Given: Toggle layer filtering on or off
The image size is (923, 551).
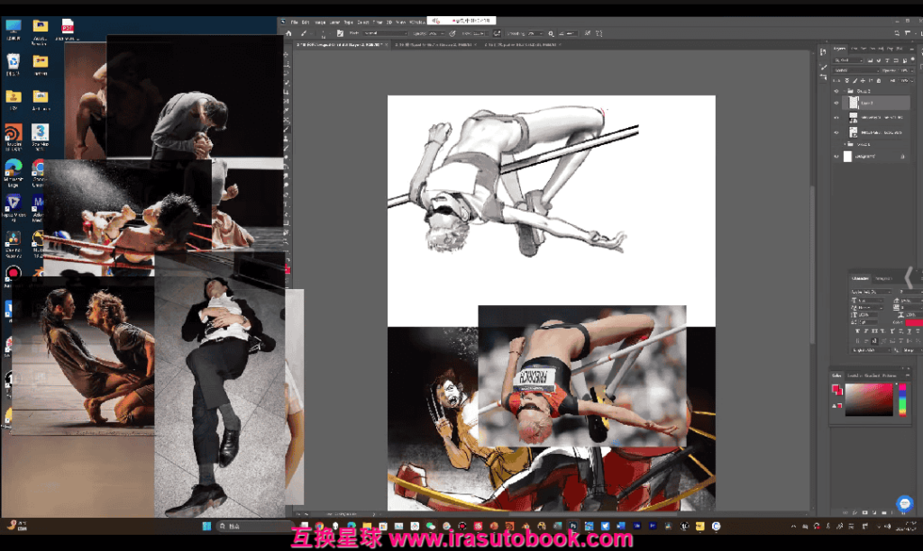Looking at the screenshot, I should pyautogui.click(x=912, y=59).
